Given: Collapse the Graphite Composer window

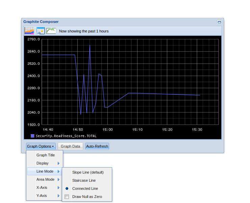Looking at the screenshot, I should click(219, 22).
